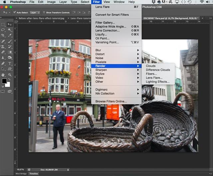Select the Move tool in toolbox

click(10, 25)
